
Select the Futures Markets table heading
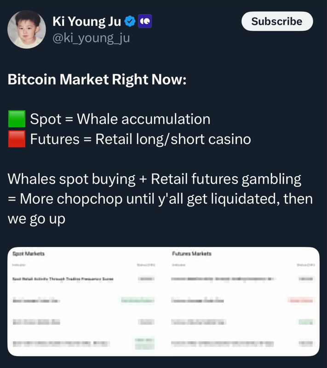tap(192, 253)
